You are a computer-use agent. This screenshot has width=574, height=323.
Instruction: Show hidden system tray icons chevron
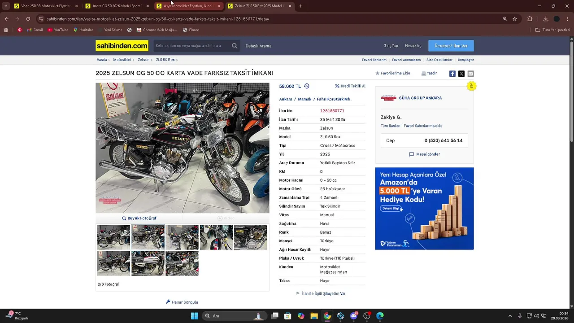tap(510, 316)
